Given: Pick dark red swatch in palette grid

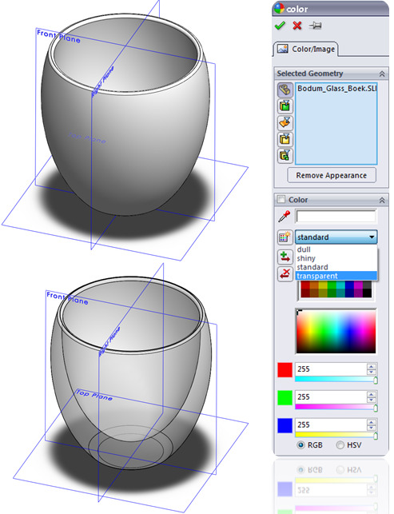Looking at the screenshot, I should pos(305,293).
